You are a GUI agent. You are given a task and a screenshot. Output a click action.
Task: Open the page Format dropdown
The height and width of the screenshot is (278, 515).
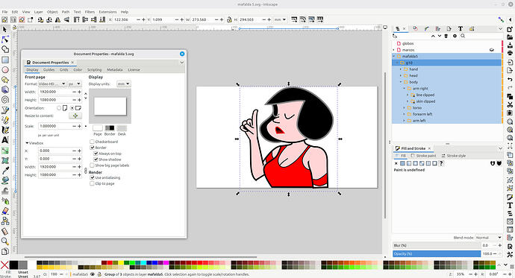52,84
